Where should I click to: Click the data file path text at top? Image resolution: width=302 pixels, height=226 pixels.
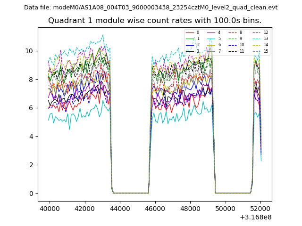click(151, 8)
